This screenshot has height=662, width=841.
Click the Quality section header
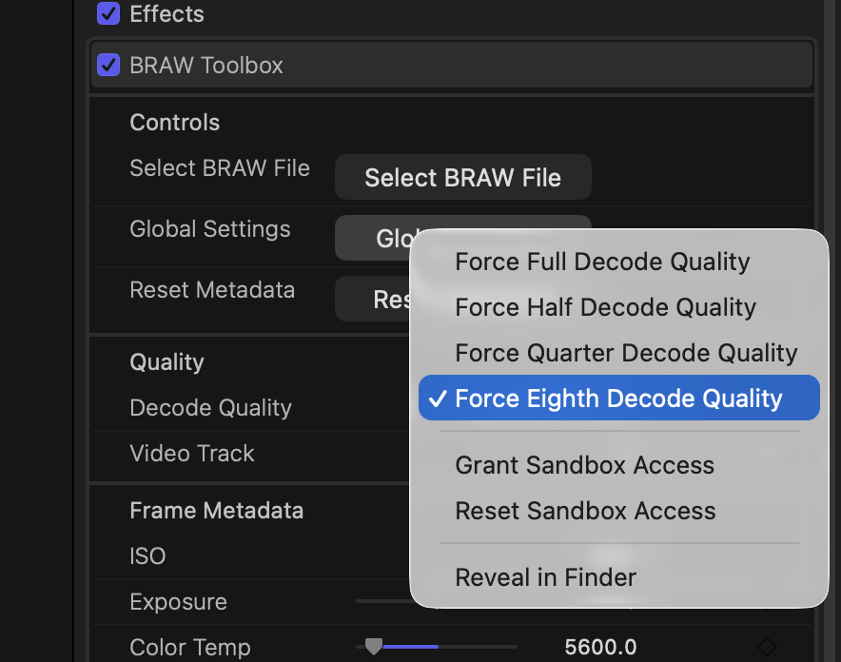(x=166, y=362)
